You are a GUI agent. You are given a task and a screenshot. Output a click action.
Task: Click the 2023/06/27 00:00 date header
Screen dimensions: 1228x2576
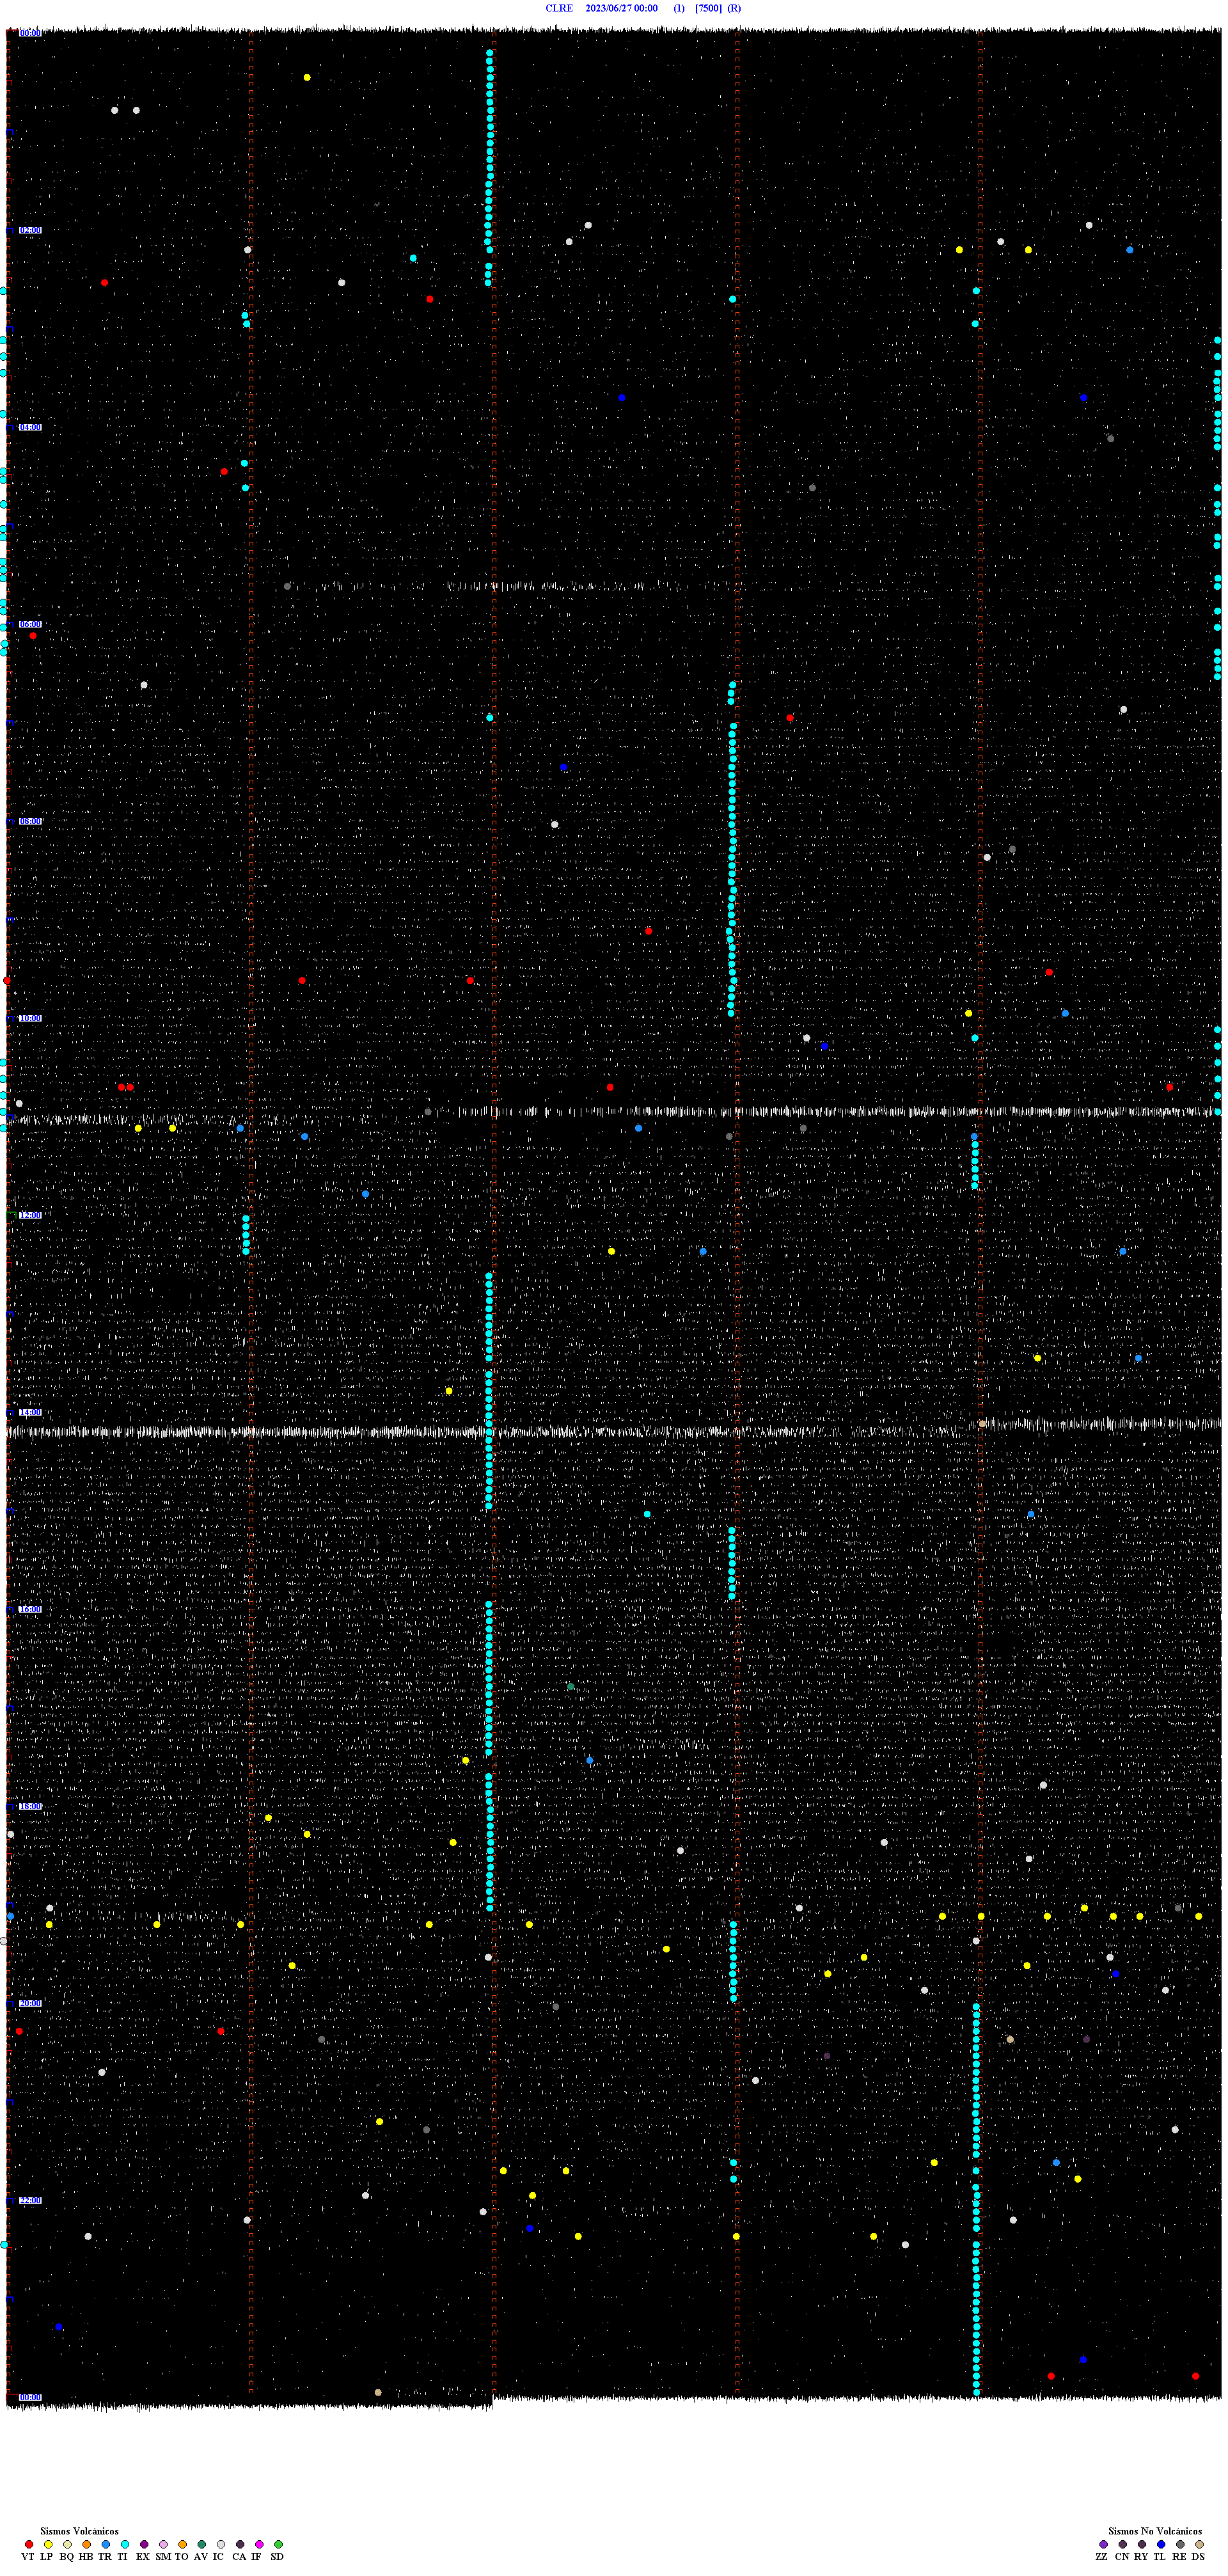pos(621,8)
